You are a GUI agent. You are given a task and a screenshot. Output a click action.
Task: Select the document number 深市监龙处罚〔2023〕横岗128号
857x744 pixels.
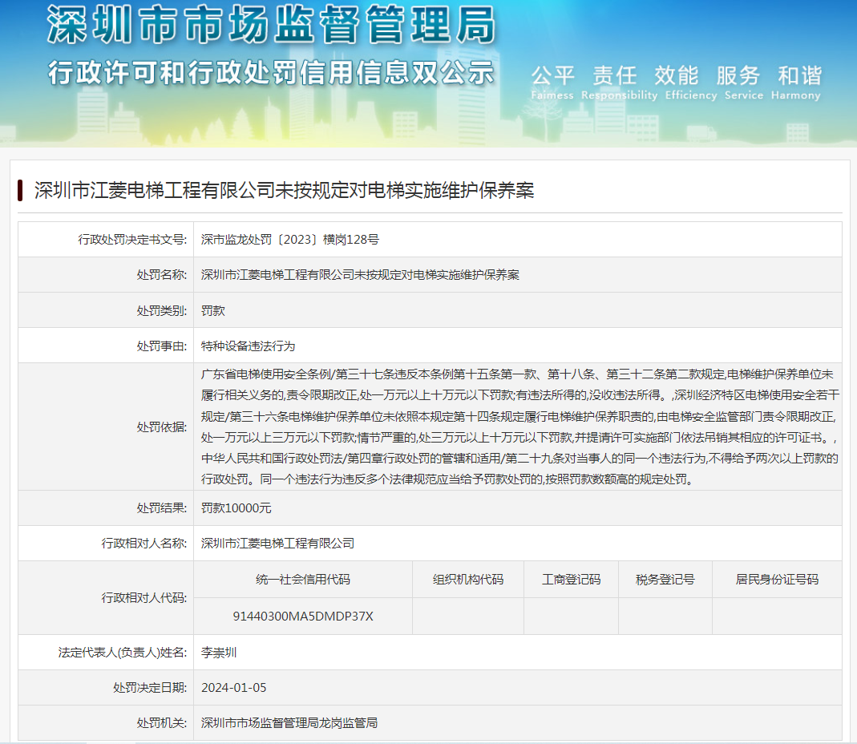289,240
